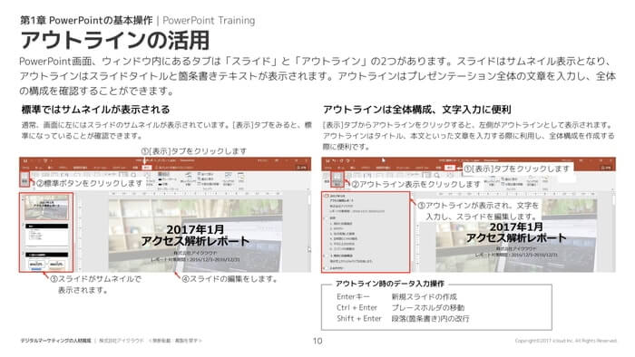Image resolution: width=635 pixels, height=357 pixels.
Task: Click the Ctrl + Enter shortcut text
Action: coord(357,308)
